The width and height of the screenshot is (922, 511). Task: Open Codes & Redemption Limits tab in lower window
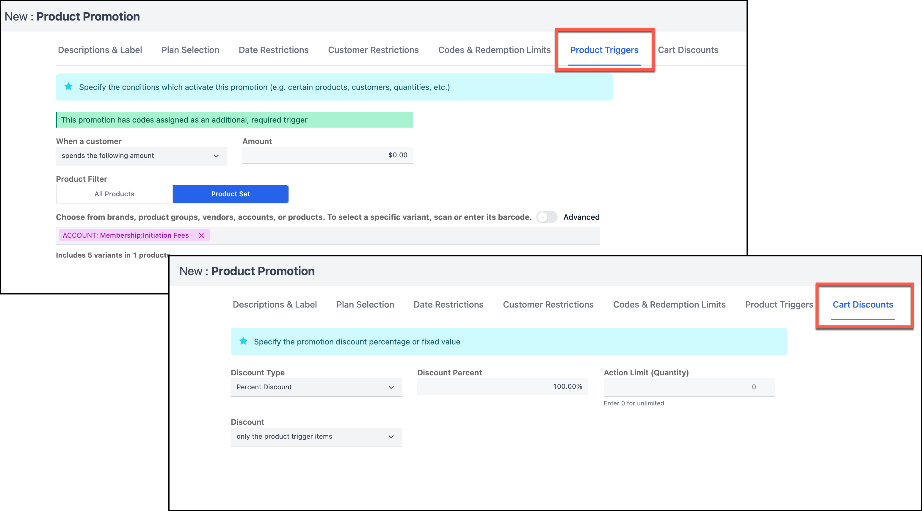669,305
